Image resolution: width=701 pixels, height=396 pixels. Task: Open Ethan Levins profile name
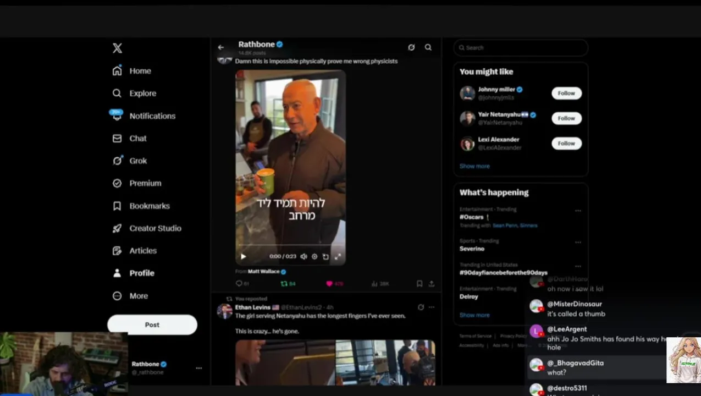253,307
